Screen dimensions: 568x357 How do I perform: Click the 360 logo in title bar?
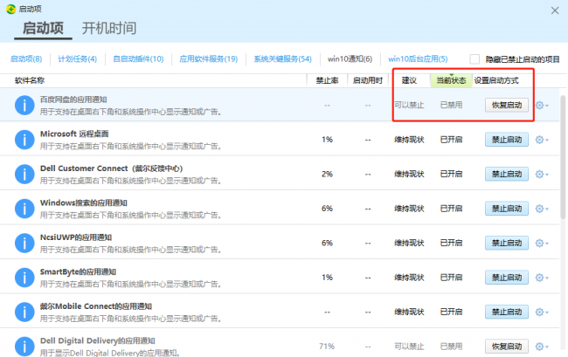(x=10, y=9)
